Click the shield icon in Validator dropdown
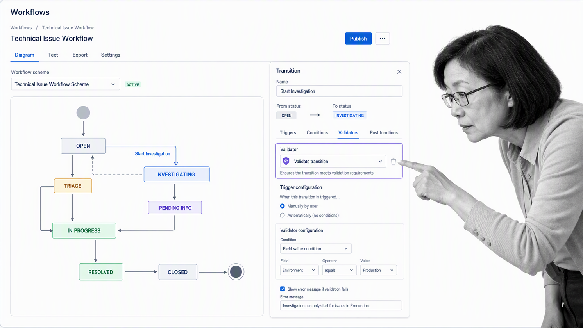Screen dimensions: 583x328 pyautogui.click(x=286, y=161)
